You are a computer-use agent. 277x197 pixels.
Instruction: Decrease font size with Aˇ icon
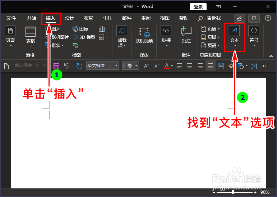tap(157, 66)
